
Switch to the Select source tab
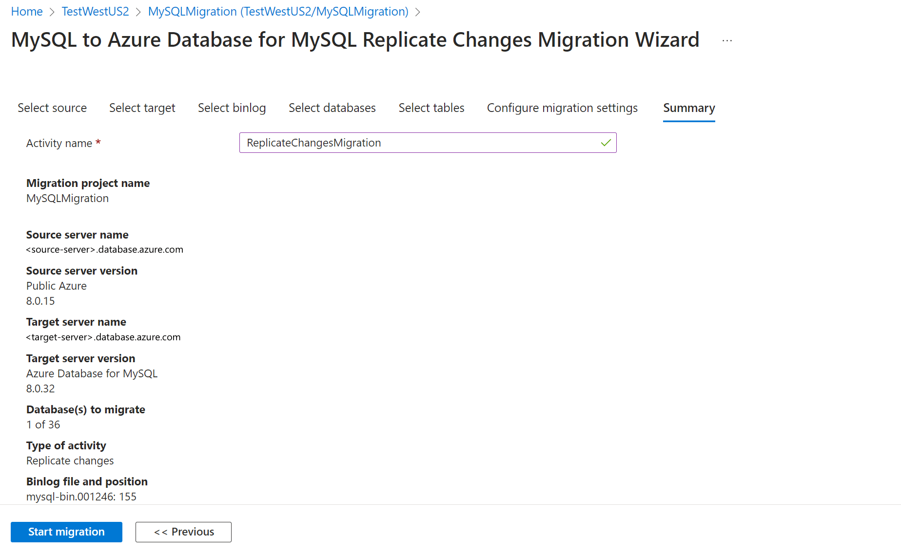(x=52, y=108)
